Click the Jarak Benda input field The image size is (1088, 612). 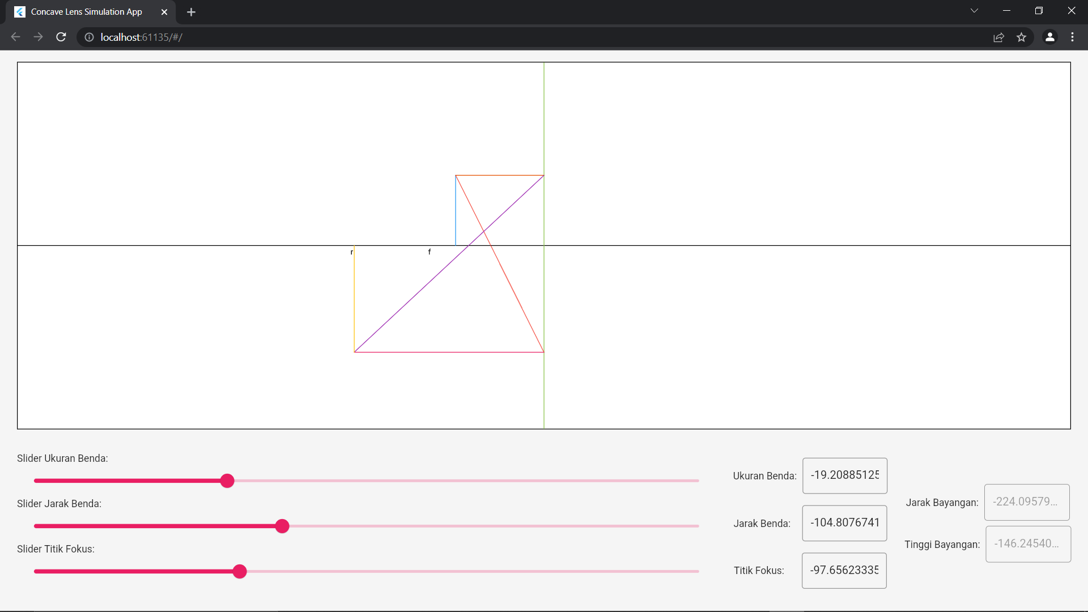(x=844, y=523)
